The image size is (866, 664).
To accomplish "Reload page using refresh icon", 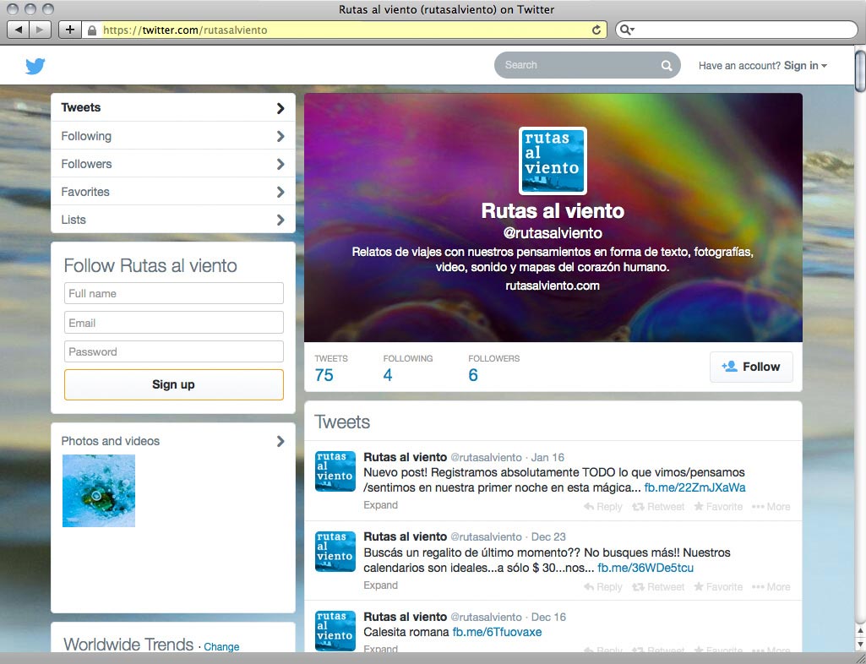I will pos(596,30).
